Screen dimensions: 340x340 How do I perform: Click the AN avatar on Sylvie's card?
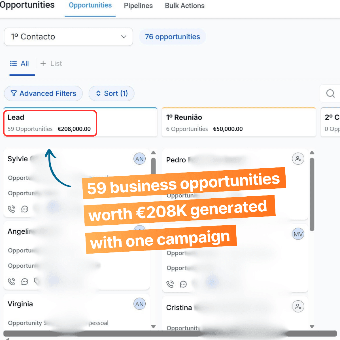point(139,159)
